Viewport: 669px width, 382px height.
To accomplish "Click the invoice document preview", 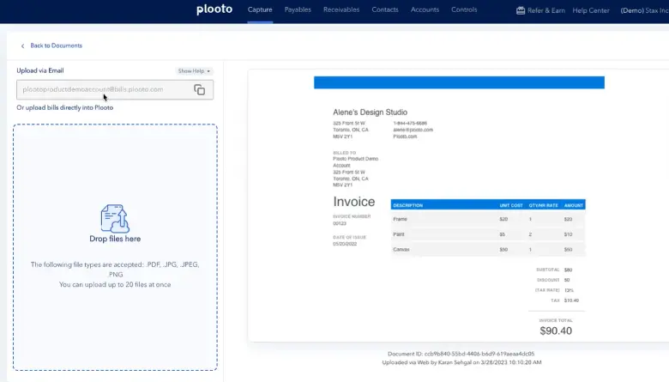I will coord(459,205).
